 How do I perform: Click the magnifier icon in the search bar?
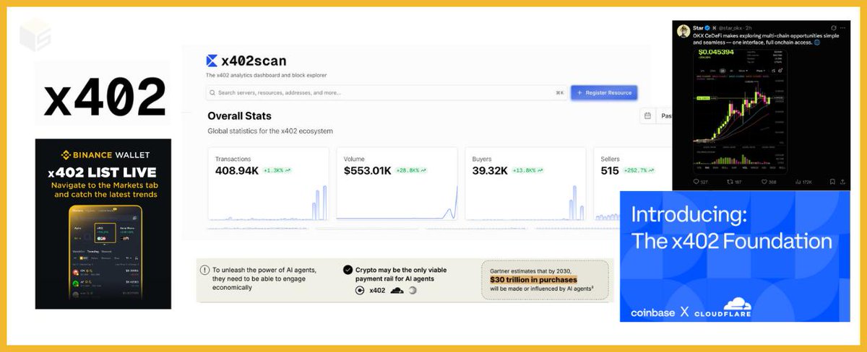click(x=212, y=92)
